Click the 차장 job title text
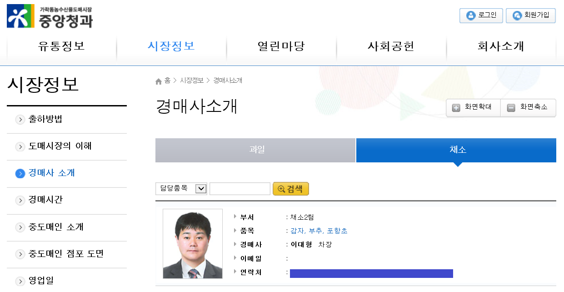Viewport: 564px width, 292px height. point(325,245)
